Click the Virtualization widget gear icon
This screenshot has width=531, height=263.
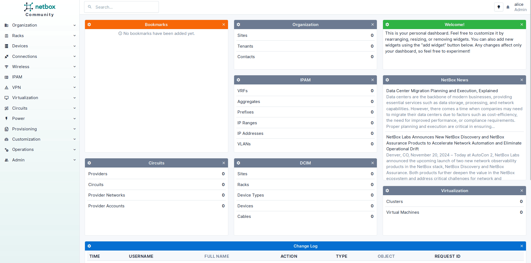coord(387,191)
